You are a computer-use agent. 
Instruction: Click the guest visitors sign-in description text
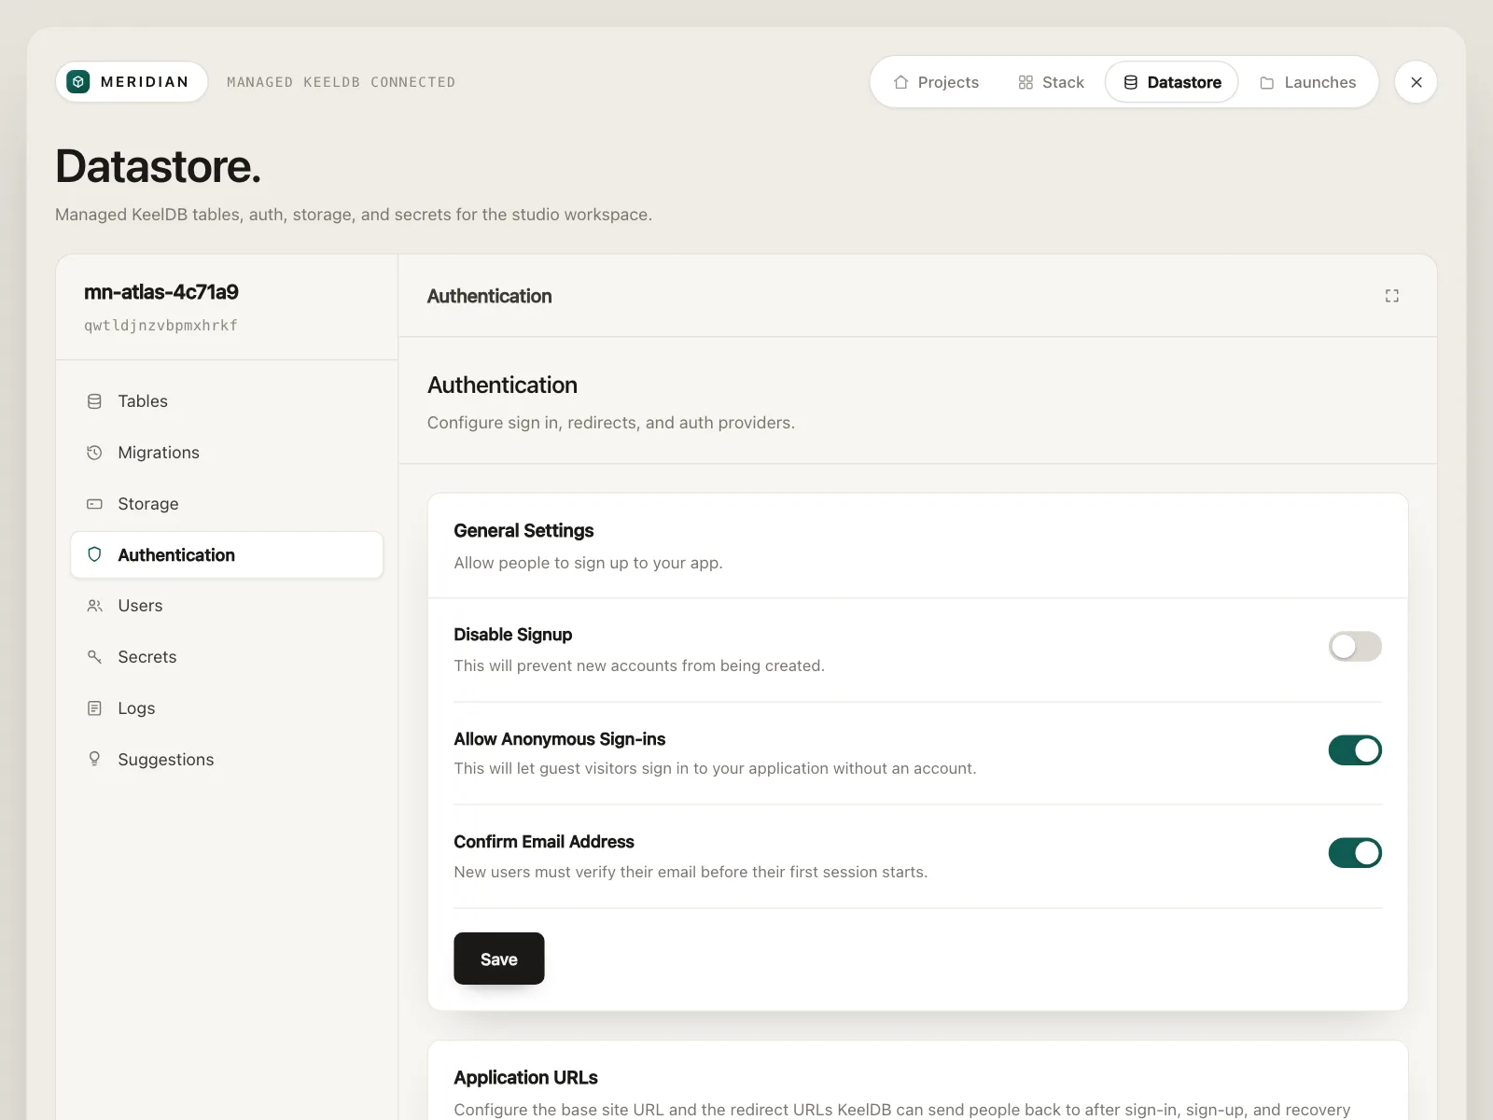[x=716, y=768]
